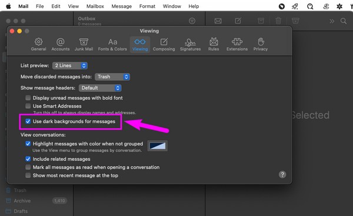
Task: Enable Show most recent message at top
Action: point(28,175)
